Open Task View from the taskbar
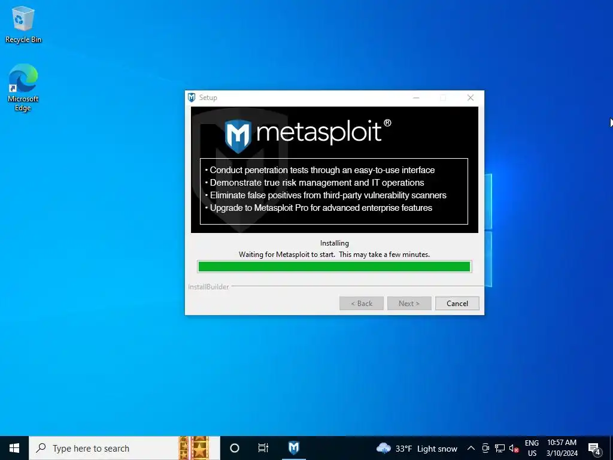Screen dimensions: 613x460 pyautogui.click(x=263, y=448)
